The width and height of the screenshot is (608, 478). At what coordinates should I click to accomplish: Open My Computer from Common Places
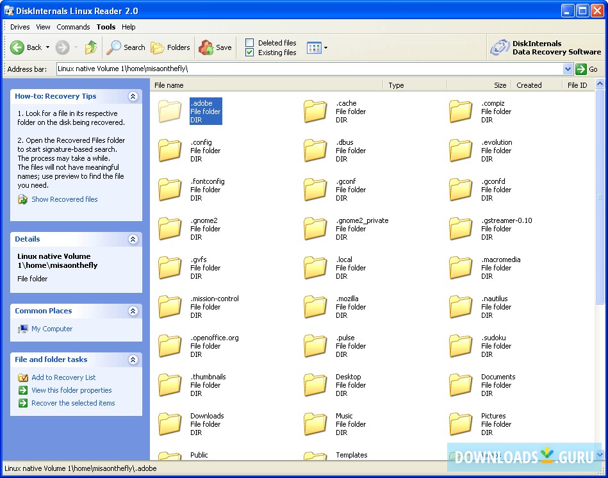(51, 329)
